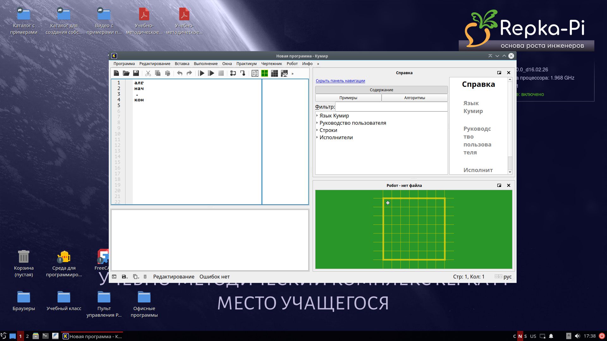The height and width of the screenshot is (341, 607).
Task: Toggle the console terminal icon in status bar
Action: (x=114, y=277)
